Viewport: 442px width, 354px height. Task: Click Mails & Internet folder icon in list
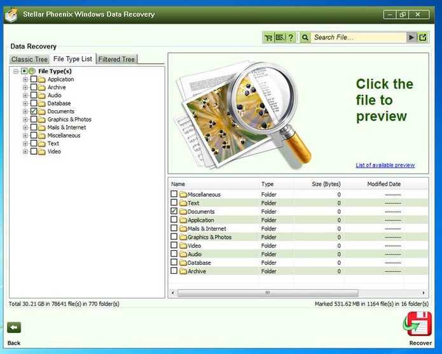pyautogui.click(x=183, y=229)
